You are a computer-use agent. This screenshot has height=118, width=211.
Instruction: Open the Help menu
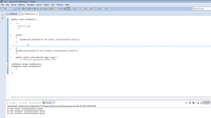tap(67, 5)
